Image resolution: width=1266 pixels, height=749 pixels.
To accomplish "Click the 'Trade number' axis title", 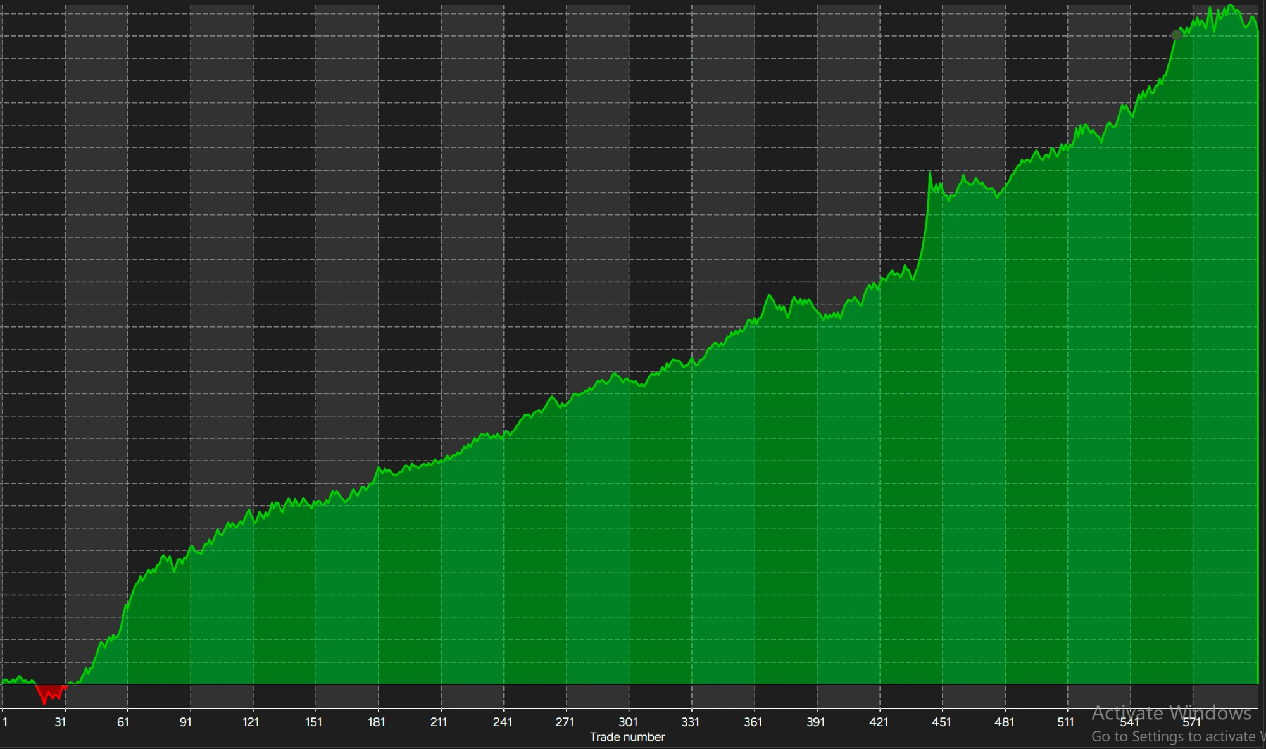I will coord(627,737).
